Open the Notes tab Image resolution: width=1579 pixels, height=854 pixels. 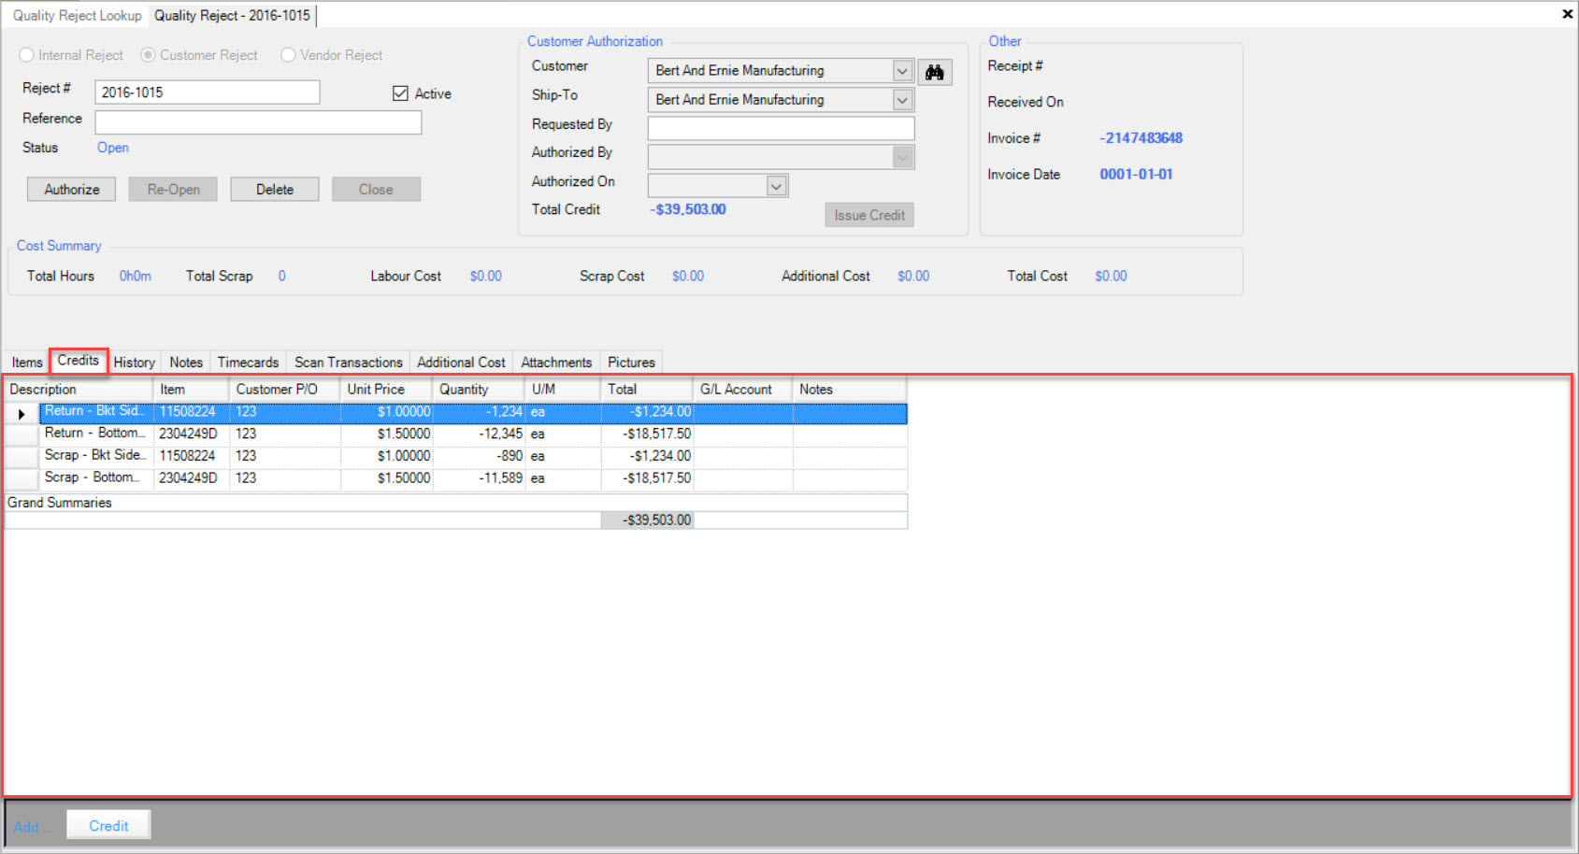[186, 363]
